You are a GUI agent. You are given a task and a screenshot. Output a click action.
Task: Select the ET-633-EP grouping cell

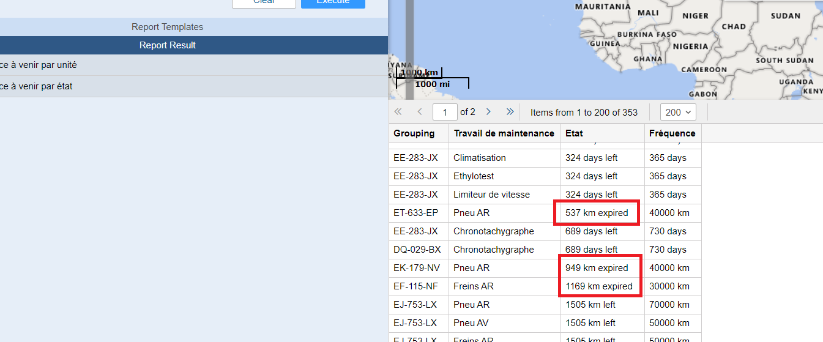[x=416, y=213]
